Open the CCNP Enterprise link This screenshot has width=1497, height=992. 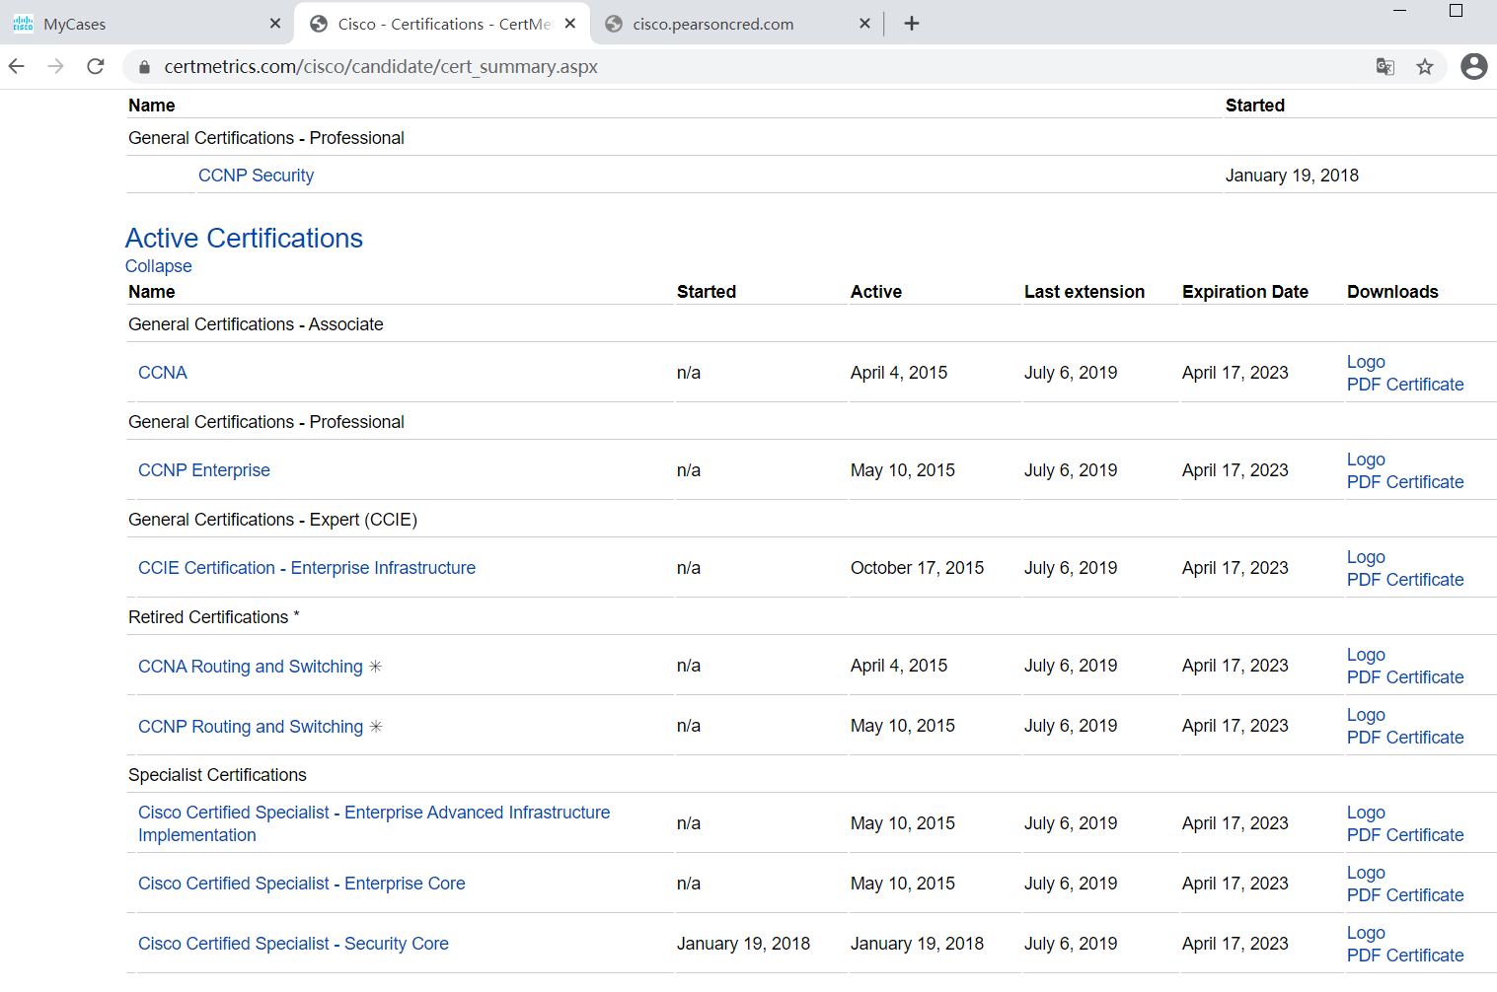pyautogui.click(x=204, y=470)
